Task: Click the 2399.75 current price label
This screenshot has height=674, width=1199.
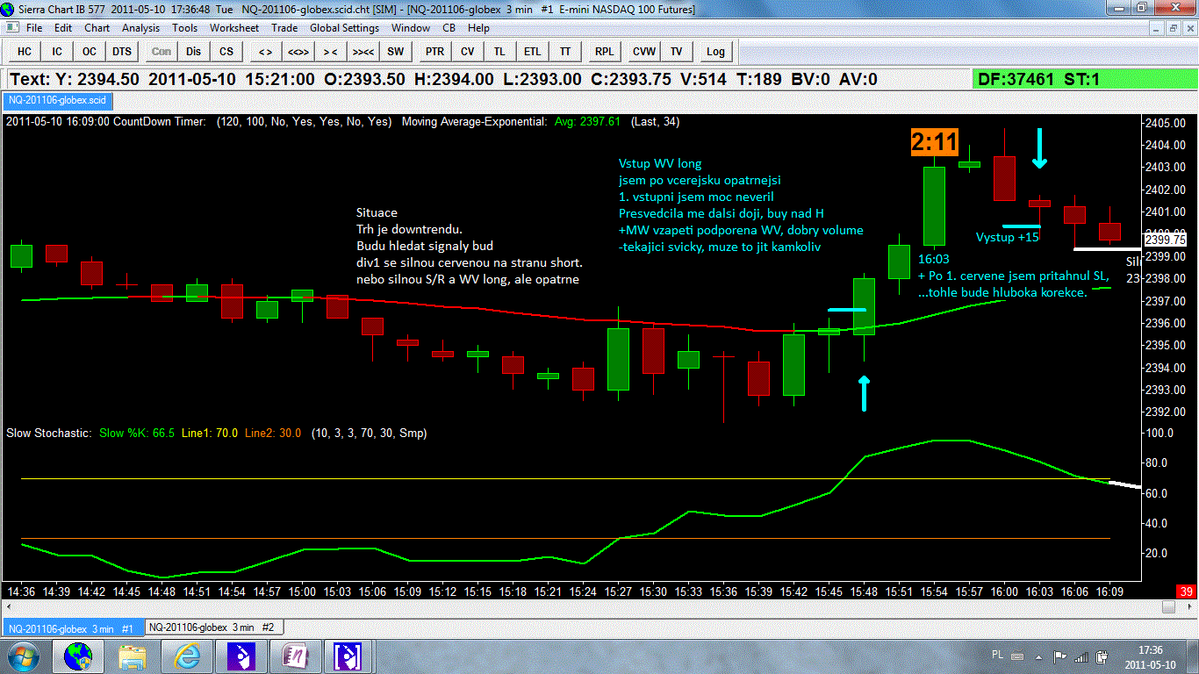Action: click(1166, 240)
